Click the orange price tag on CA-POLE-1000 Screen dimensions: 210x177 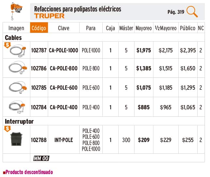7,45
